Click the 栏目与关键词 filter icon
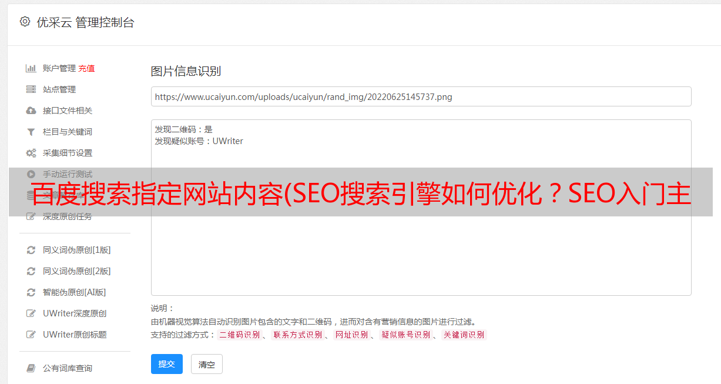The height and width of the screenshot is (384, 721). point(31,132)
